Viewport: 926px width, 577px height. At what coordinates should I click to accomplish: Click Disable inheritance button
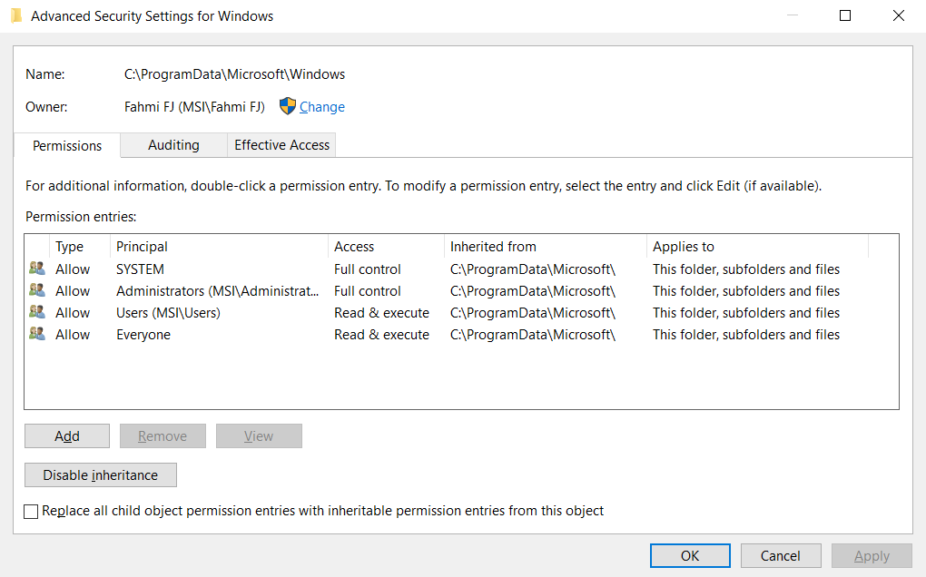(x=100, y=475)
